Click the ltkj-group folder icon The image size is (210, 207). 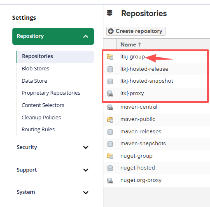coord(110,57)
